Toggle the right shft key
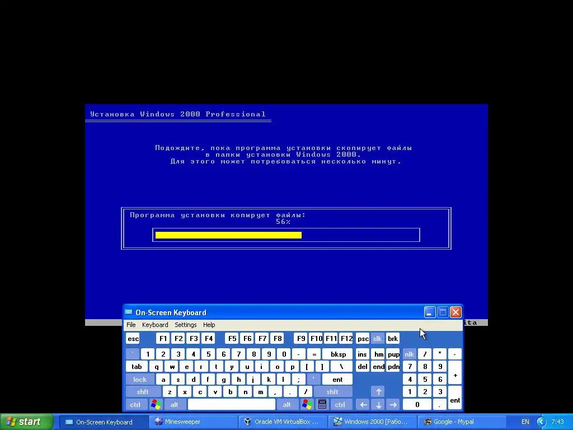Image resolution: width=573 pixels, height=430 pixels. tap(332, 391)
